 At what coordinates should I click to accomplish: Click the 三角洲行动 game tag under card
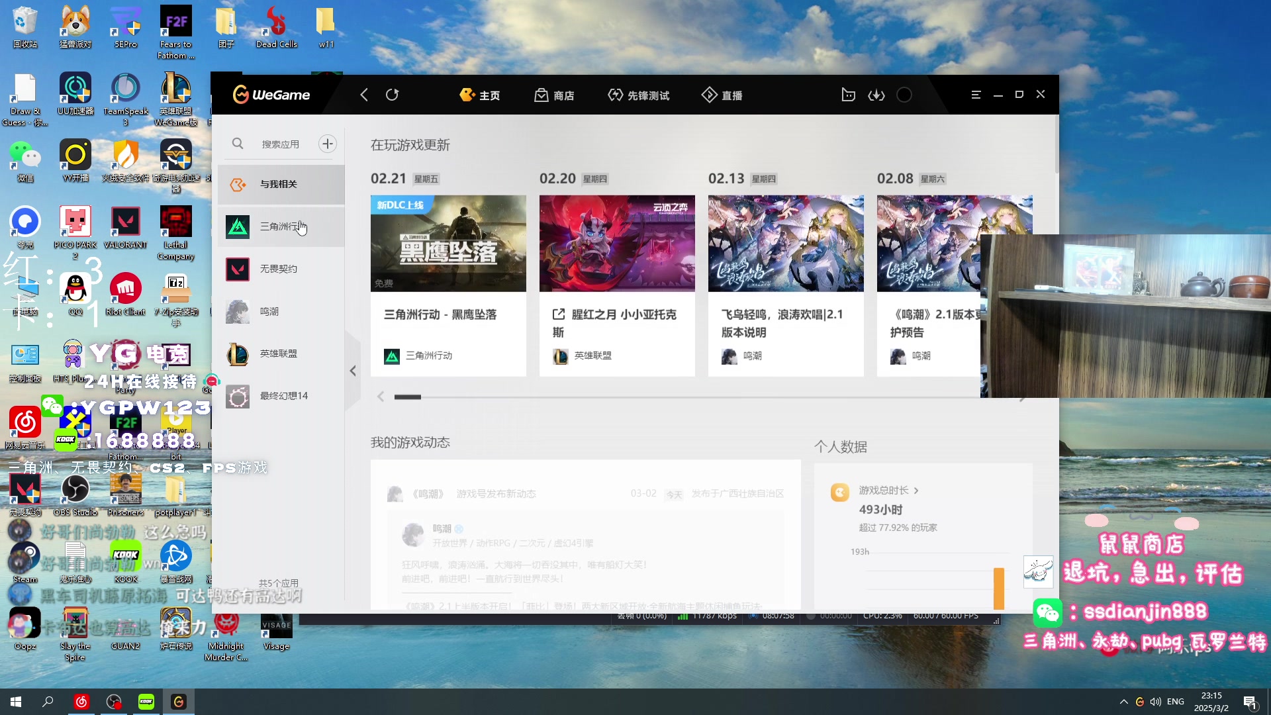[x=418, y=356]
